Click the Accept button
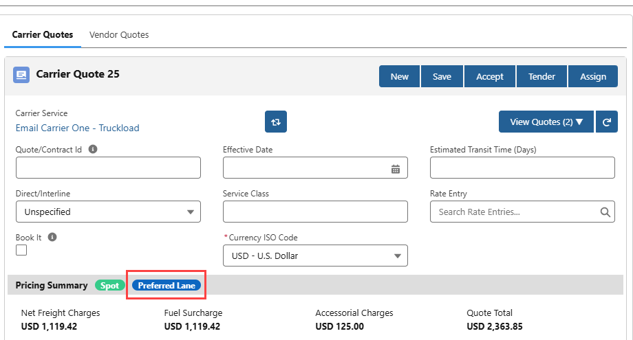 (490, 76)
